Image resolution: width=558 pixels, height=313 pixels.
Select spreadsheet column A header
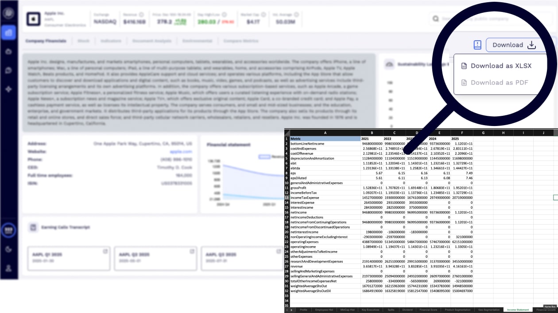[x=325, y=133]
